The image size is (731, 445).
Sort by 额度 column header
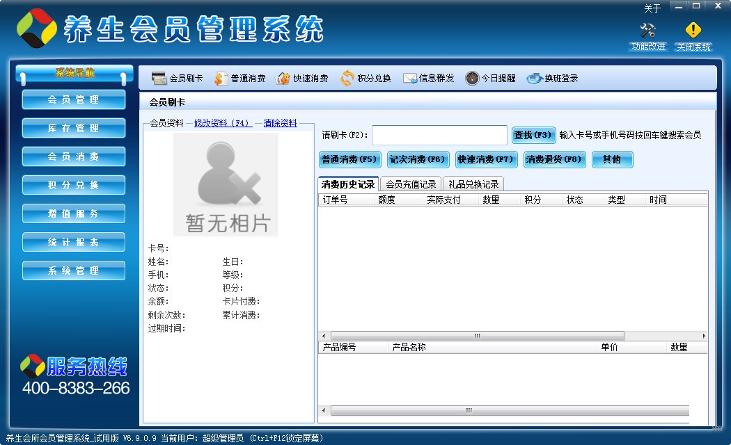tap(399, 200)
